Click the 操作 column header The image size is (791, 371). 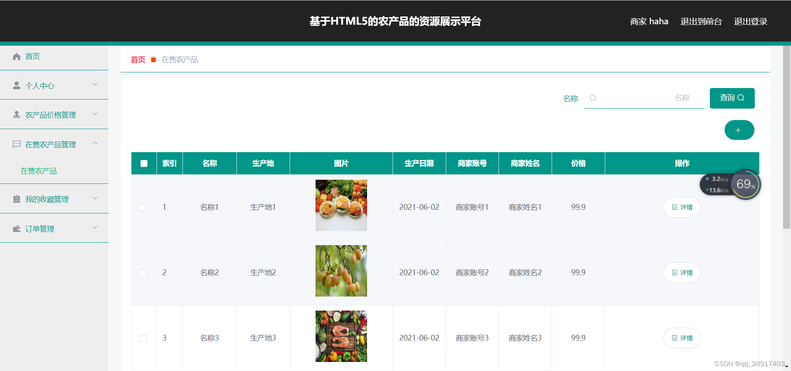coord(682,163)
